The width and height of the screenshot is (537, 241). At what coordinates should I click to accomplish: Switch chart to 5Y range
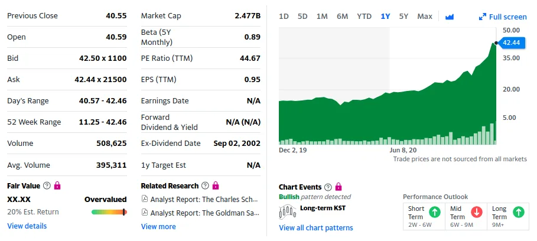pyautogui.click(x=403, y=17)
